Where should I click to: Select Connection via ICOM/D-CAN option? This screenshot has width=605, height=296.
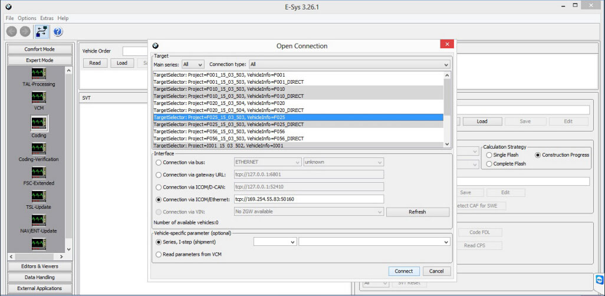[159, 187]
